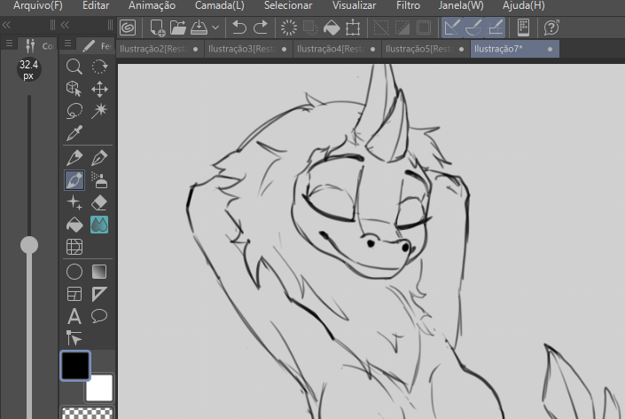Close the Ilustração7 tab via its dot
Viewport: 625px width, 419px height.
(x=550, y=49)
